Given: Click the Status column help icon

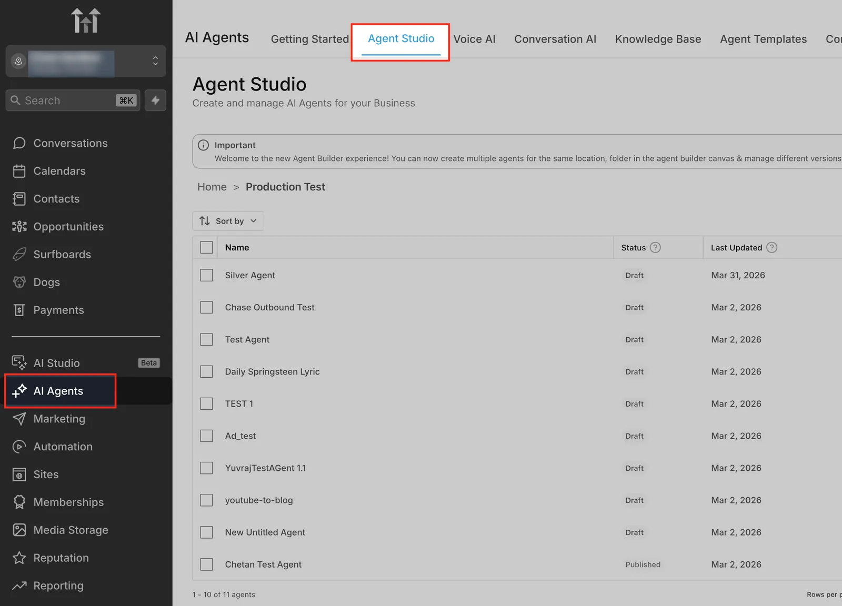Looking at the screenshot, I should (655, 247).
